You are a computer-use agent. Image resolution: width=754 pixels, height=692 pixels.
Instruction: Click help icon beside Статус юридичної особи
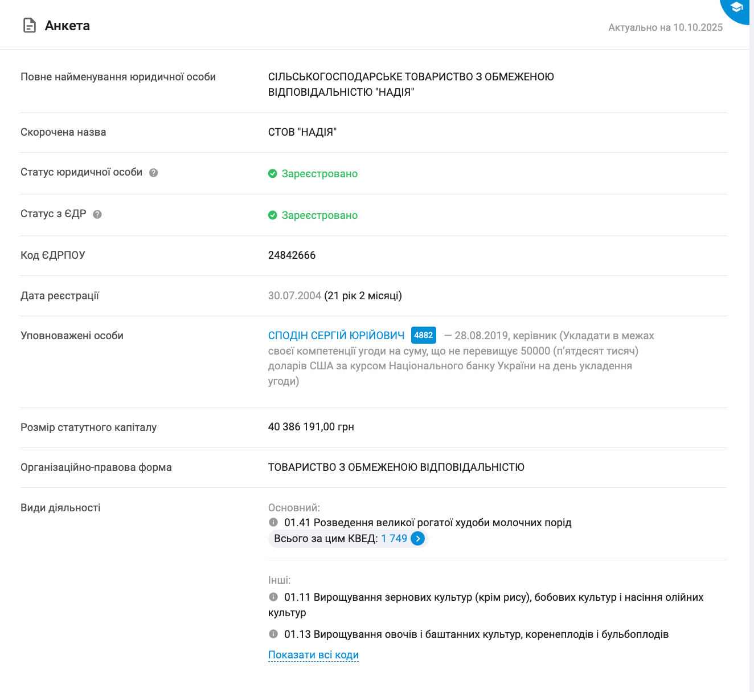tap(153, 173)
